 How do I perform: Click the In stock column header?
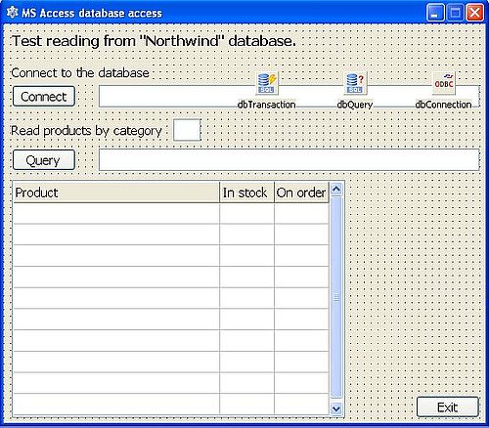[x=246, y=193]
